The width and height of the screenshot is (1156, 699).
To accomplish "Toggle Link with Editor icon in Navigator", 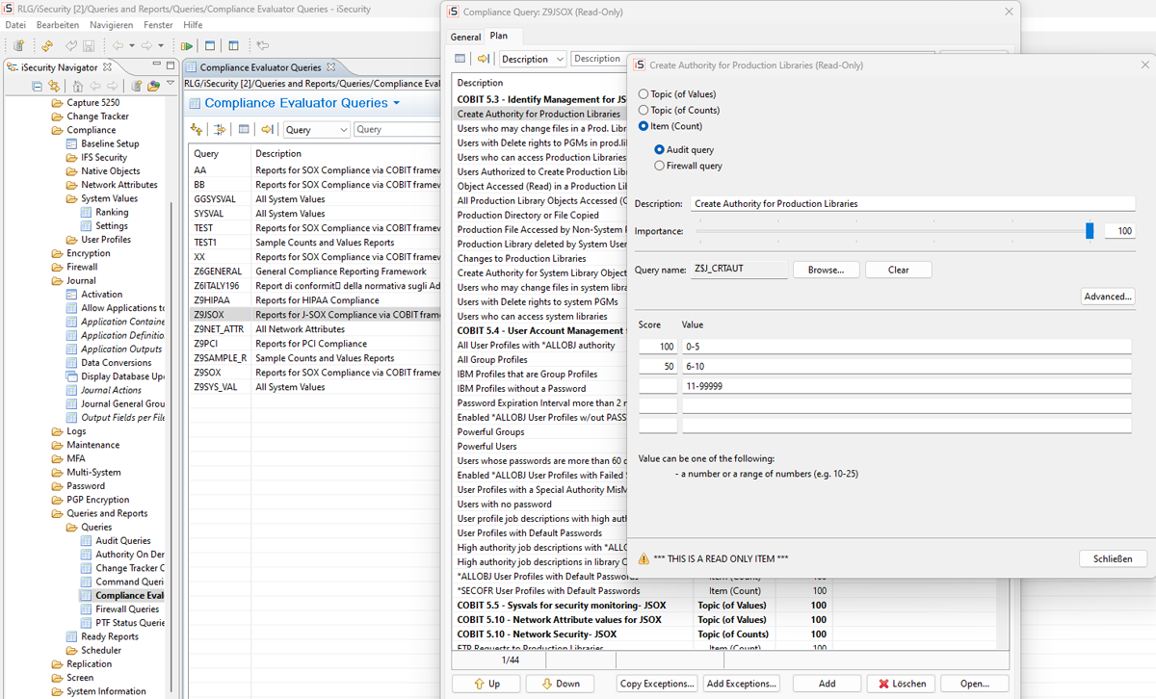I will click(x=54, y=86).
